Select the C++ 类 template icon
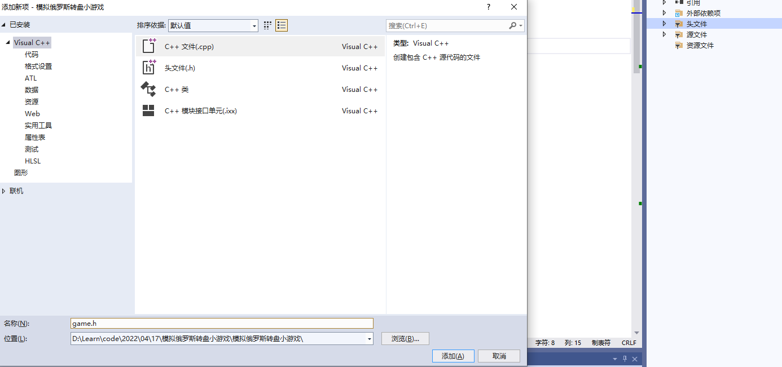Screen dimensions: 782x367 click(x=148, y=89)
